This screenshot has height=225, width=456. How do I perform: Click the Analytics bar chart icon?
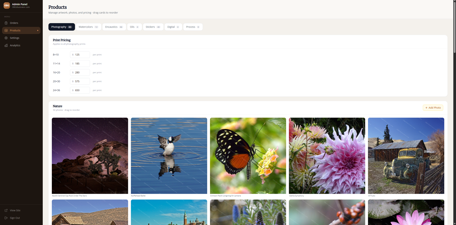coord(6,45)
